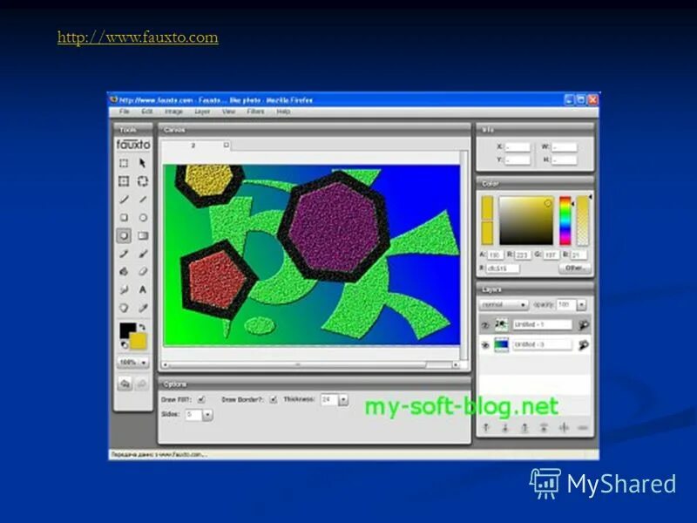Hide layer Untitled - 3 via eye icon

click(x=485, y=344)
